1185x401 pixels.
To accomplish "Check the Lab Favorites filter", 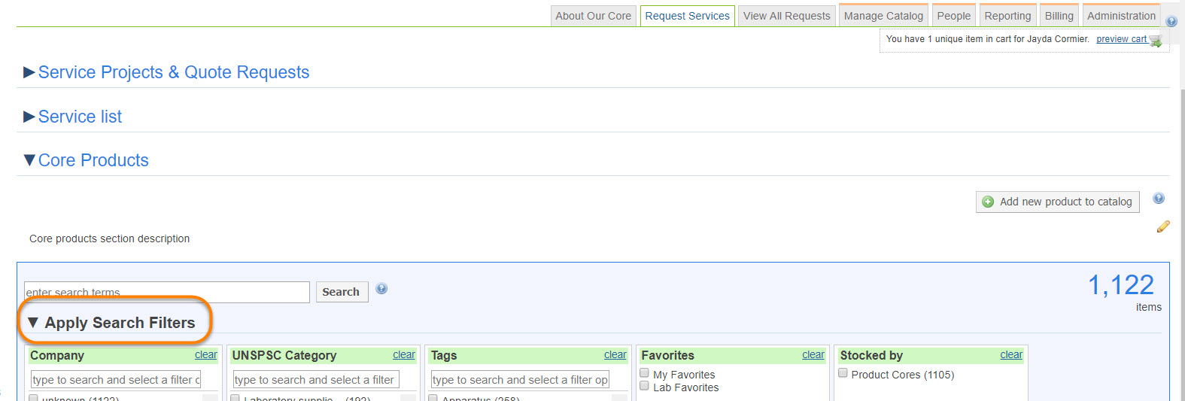I will 644,386.
